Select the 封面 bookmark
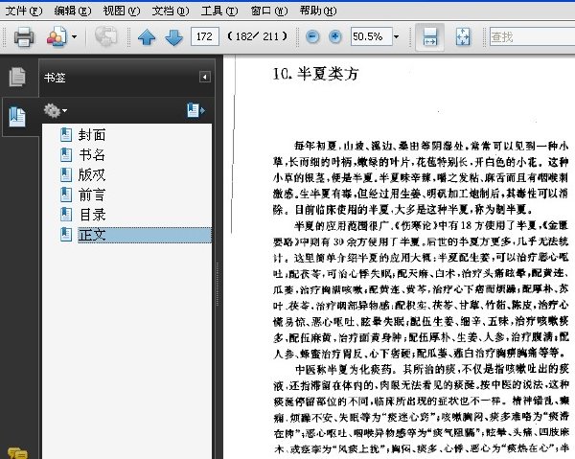 [x=92, y=135]
